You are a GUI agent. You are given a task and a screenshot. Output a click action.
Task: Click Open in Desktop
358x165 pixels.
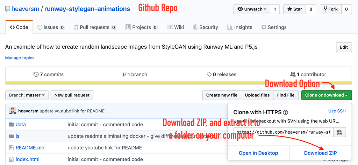pos(258,153)
